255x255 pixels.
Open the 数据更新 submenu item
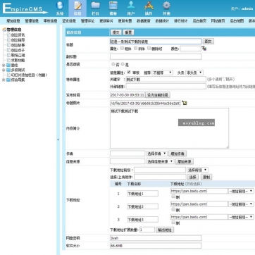point(144,21)
